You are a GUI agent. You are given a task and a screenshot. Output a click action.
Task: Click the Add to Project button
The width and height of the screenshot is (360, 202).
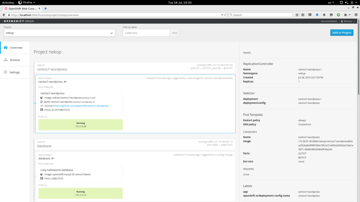coord(342,33)
